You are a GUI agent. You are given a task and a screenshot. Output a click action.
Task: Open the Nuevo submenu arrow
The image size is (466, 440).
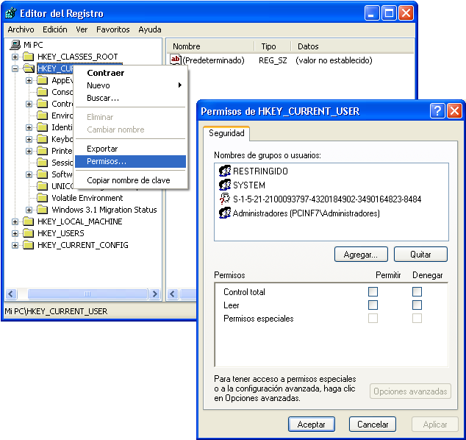coord(180,85)
